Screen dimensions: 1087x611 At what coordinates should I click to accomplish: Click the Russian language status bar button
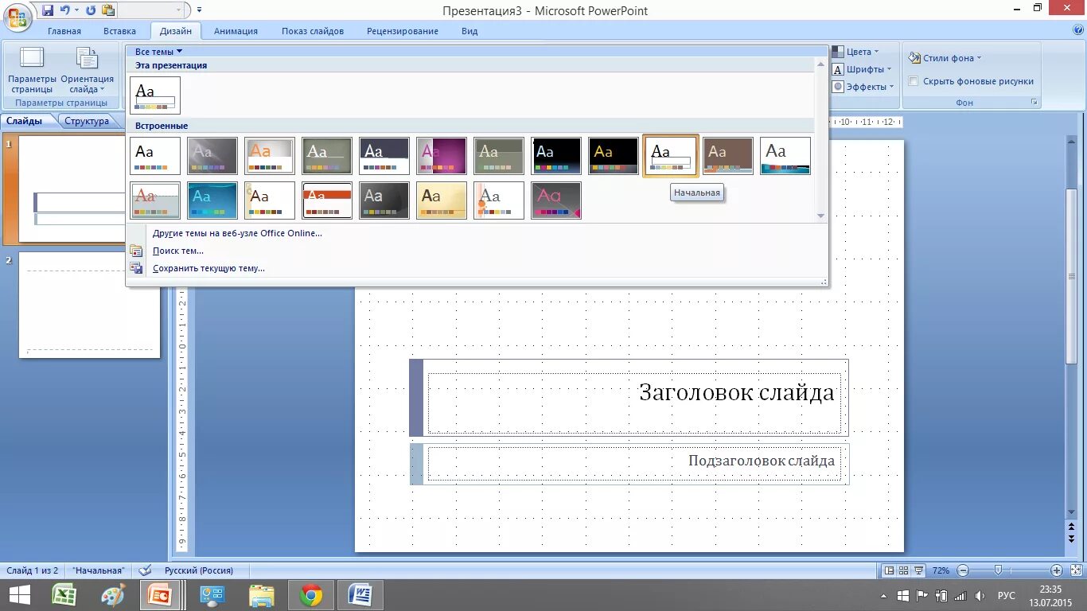click(x=199, y=570)
